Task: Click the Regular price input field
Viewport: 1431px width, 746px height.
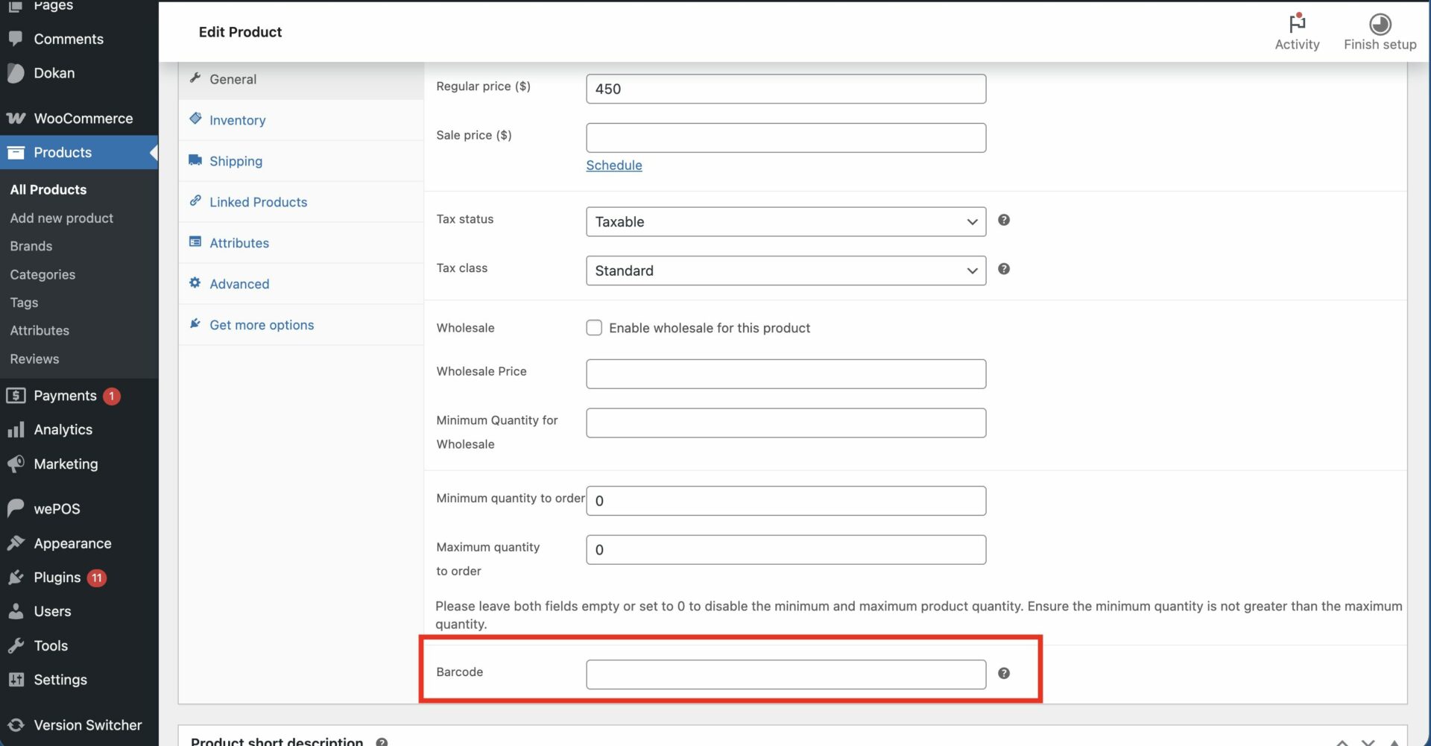Action: 786,89
